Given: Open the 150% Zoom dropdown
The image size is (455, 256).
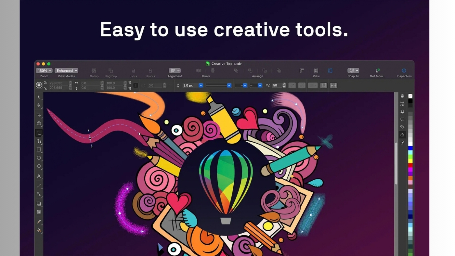Looking at the screenshot, I should tap(44, 70).
